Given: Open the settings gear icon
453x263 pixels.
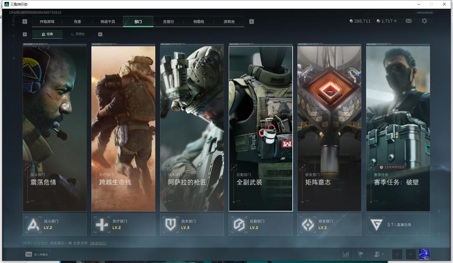Looking at the screenshot, I should 424,21.
